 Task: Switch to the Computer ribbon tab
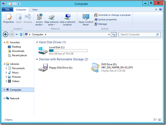tap(21, 10)
